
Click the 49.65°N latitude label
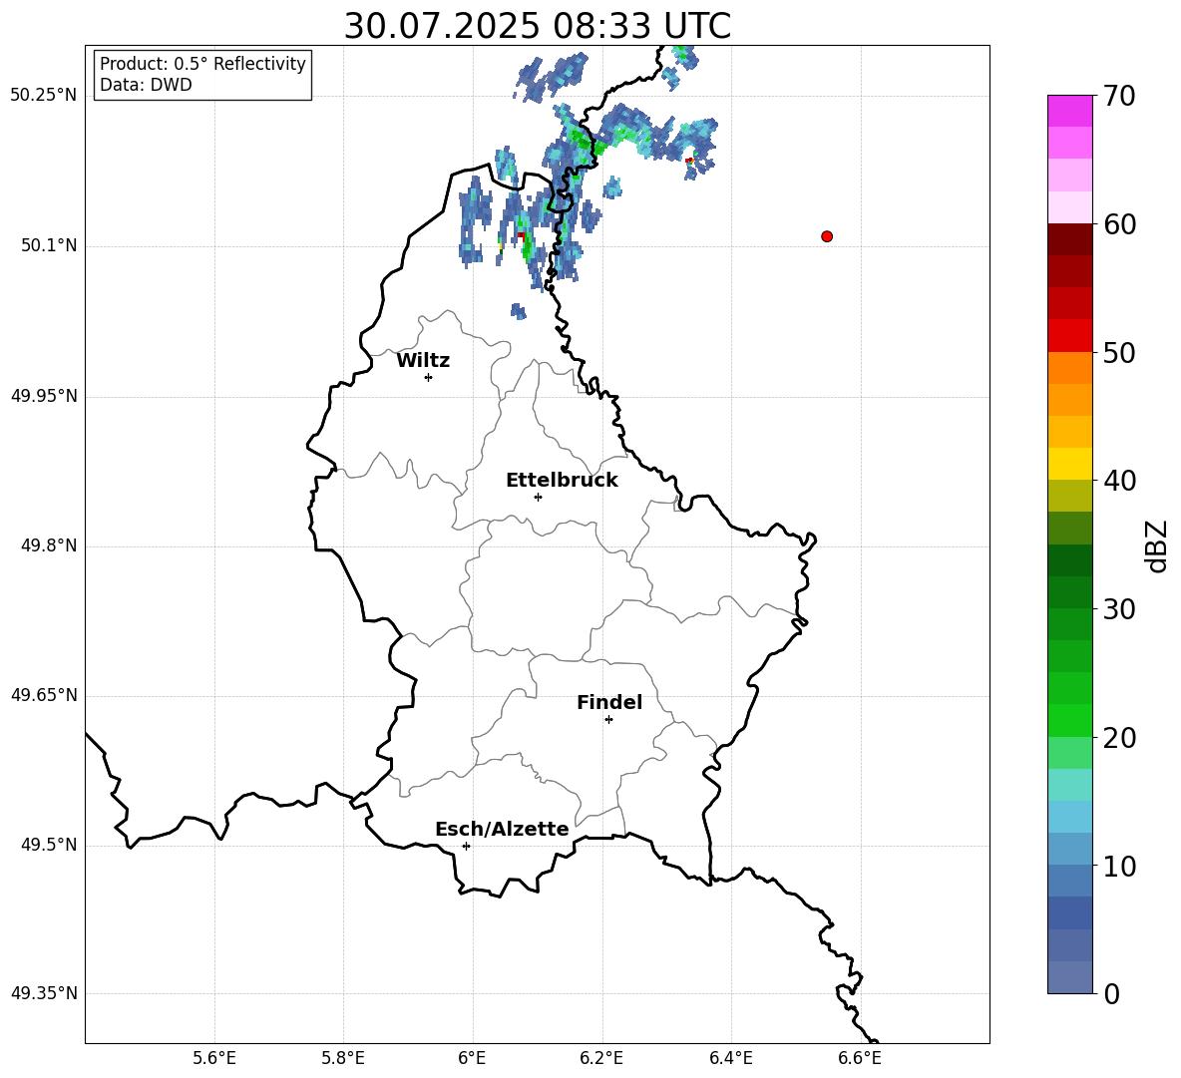click(44, 694)
